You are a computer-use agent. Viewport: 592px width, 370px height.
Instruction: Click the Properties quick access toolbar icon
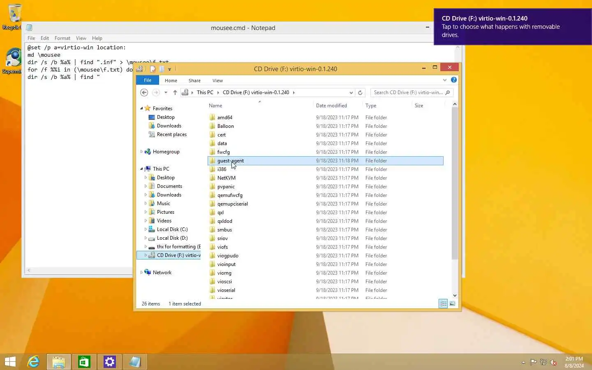point(153,69)
